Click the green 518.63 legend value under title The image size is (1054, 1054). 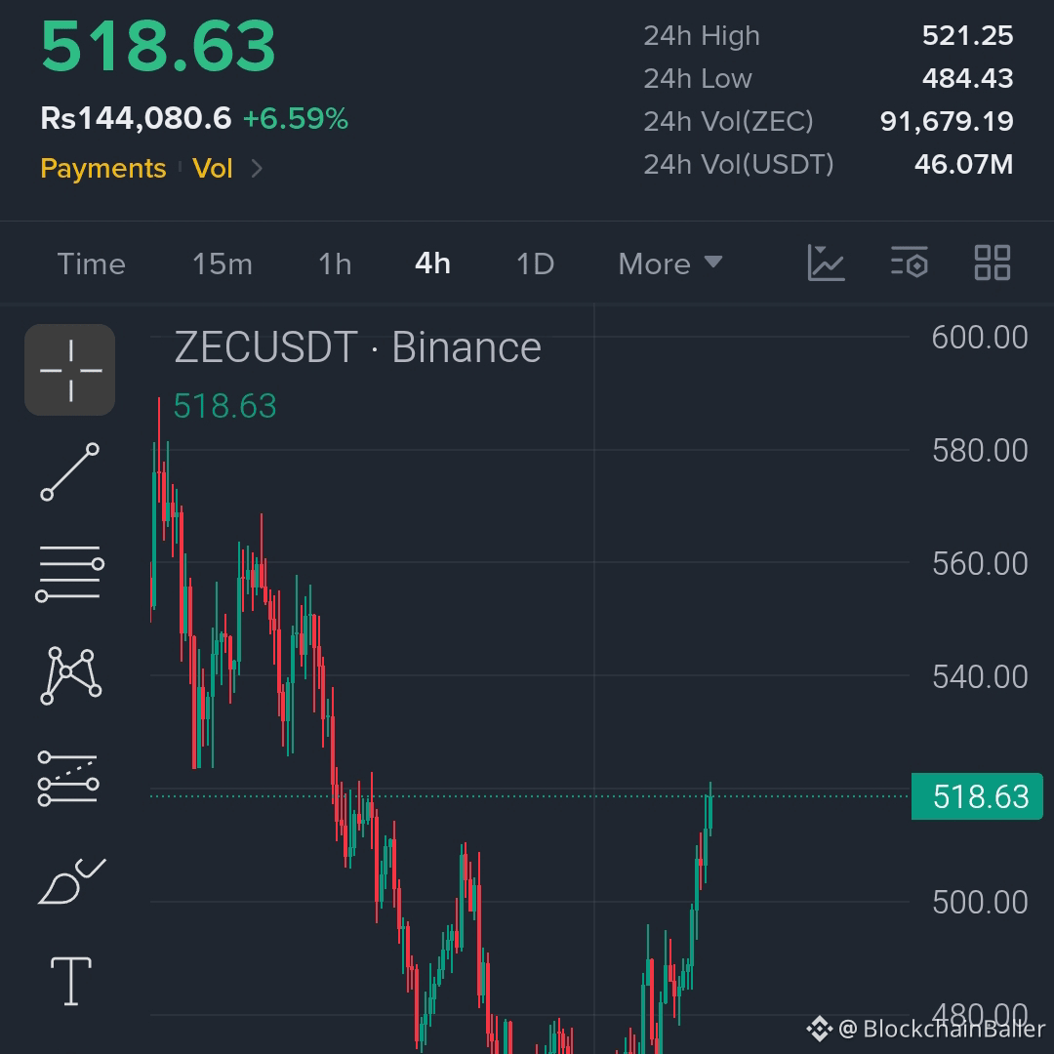click(224, 406)
